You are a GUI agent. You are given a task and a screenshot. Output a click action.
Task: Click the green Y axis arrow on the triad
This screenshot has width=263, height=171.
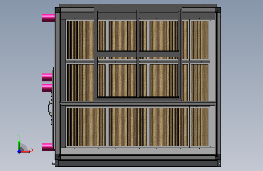[x=19, y=145]
